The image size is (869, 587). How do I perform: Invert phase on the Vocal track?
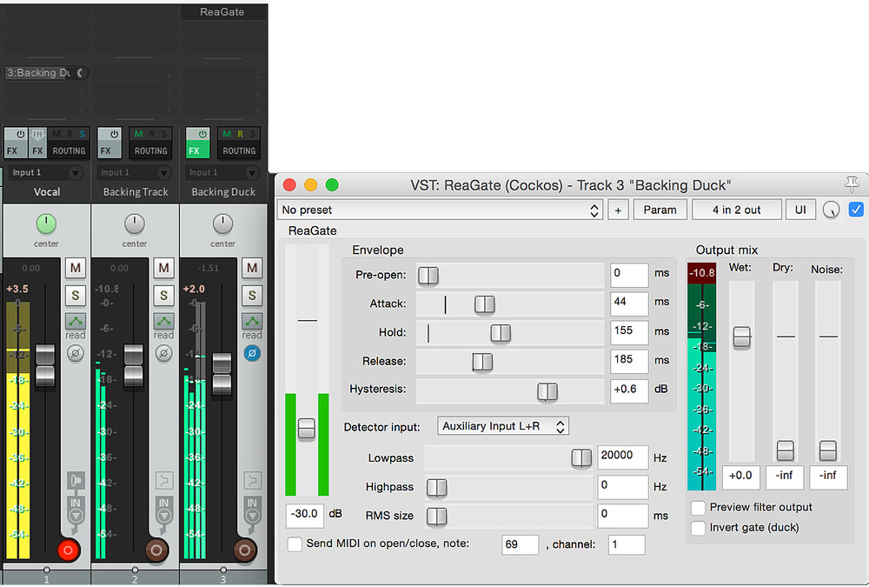click(76, 353)
